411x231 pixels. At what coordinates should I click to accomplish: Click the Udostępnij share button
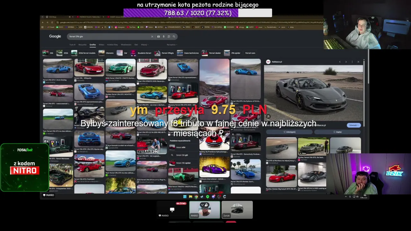[x=289, y=132]
